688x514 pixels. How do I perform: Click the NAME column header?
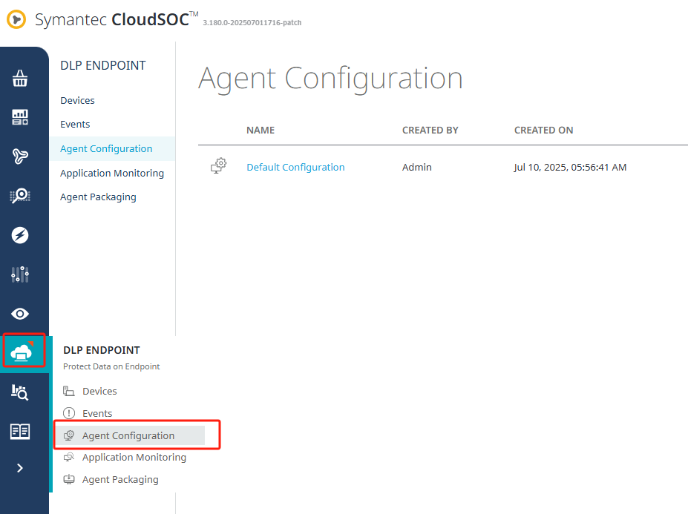click(261, 131)
